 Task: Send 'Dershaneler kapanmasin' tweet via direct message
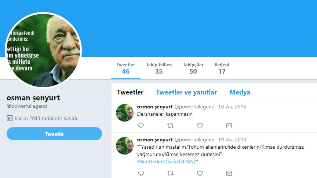[x=229, y=126]
